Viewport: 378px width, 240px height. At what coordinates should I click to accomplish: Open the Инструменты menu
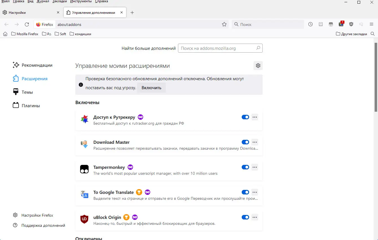tap(81, 1)
